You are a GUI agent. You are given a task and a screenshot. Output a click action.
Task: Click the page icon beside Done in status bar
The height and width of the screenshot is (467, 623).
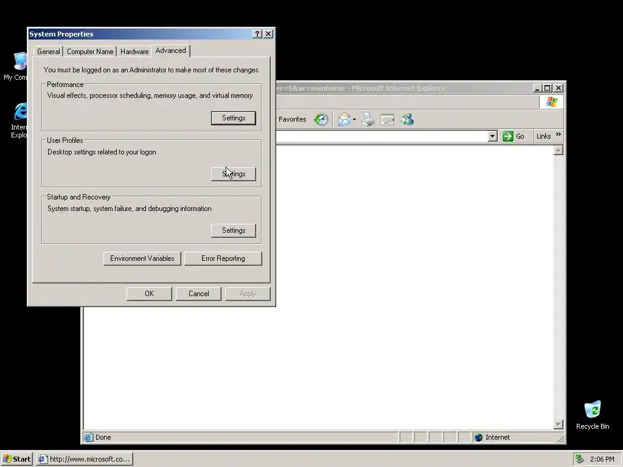pyautogui.click(x=88, y=437)
